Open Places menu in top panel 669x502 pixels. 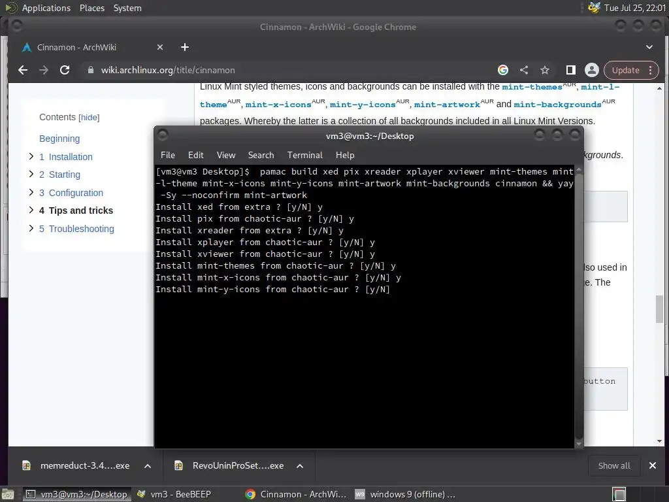pyautogui.click(x=92, y=8)
